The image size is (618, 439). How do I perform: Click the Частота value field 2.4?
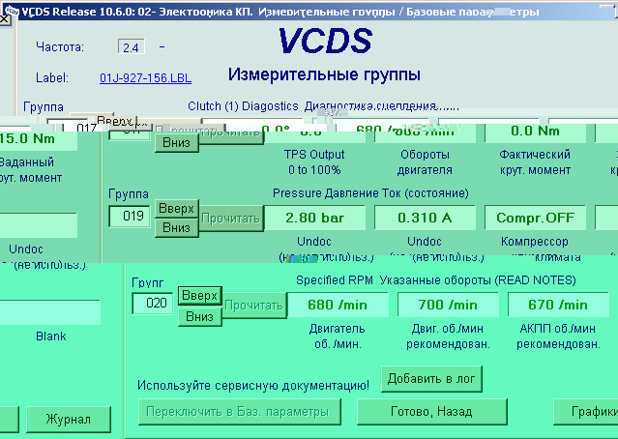[x=131, y=47]
